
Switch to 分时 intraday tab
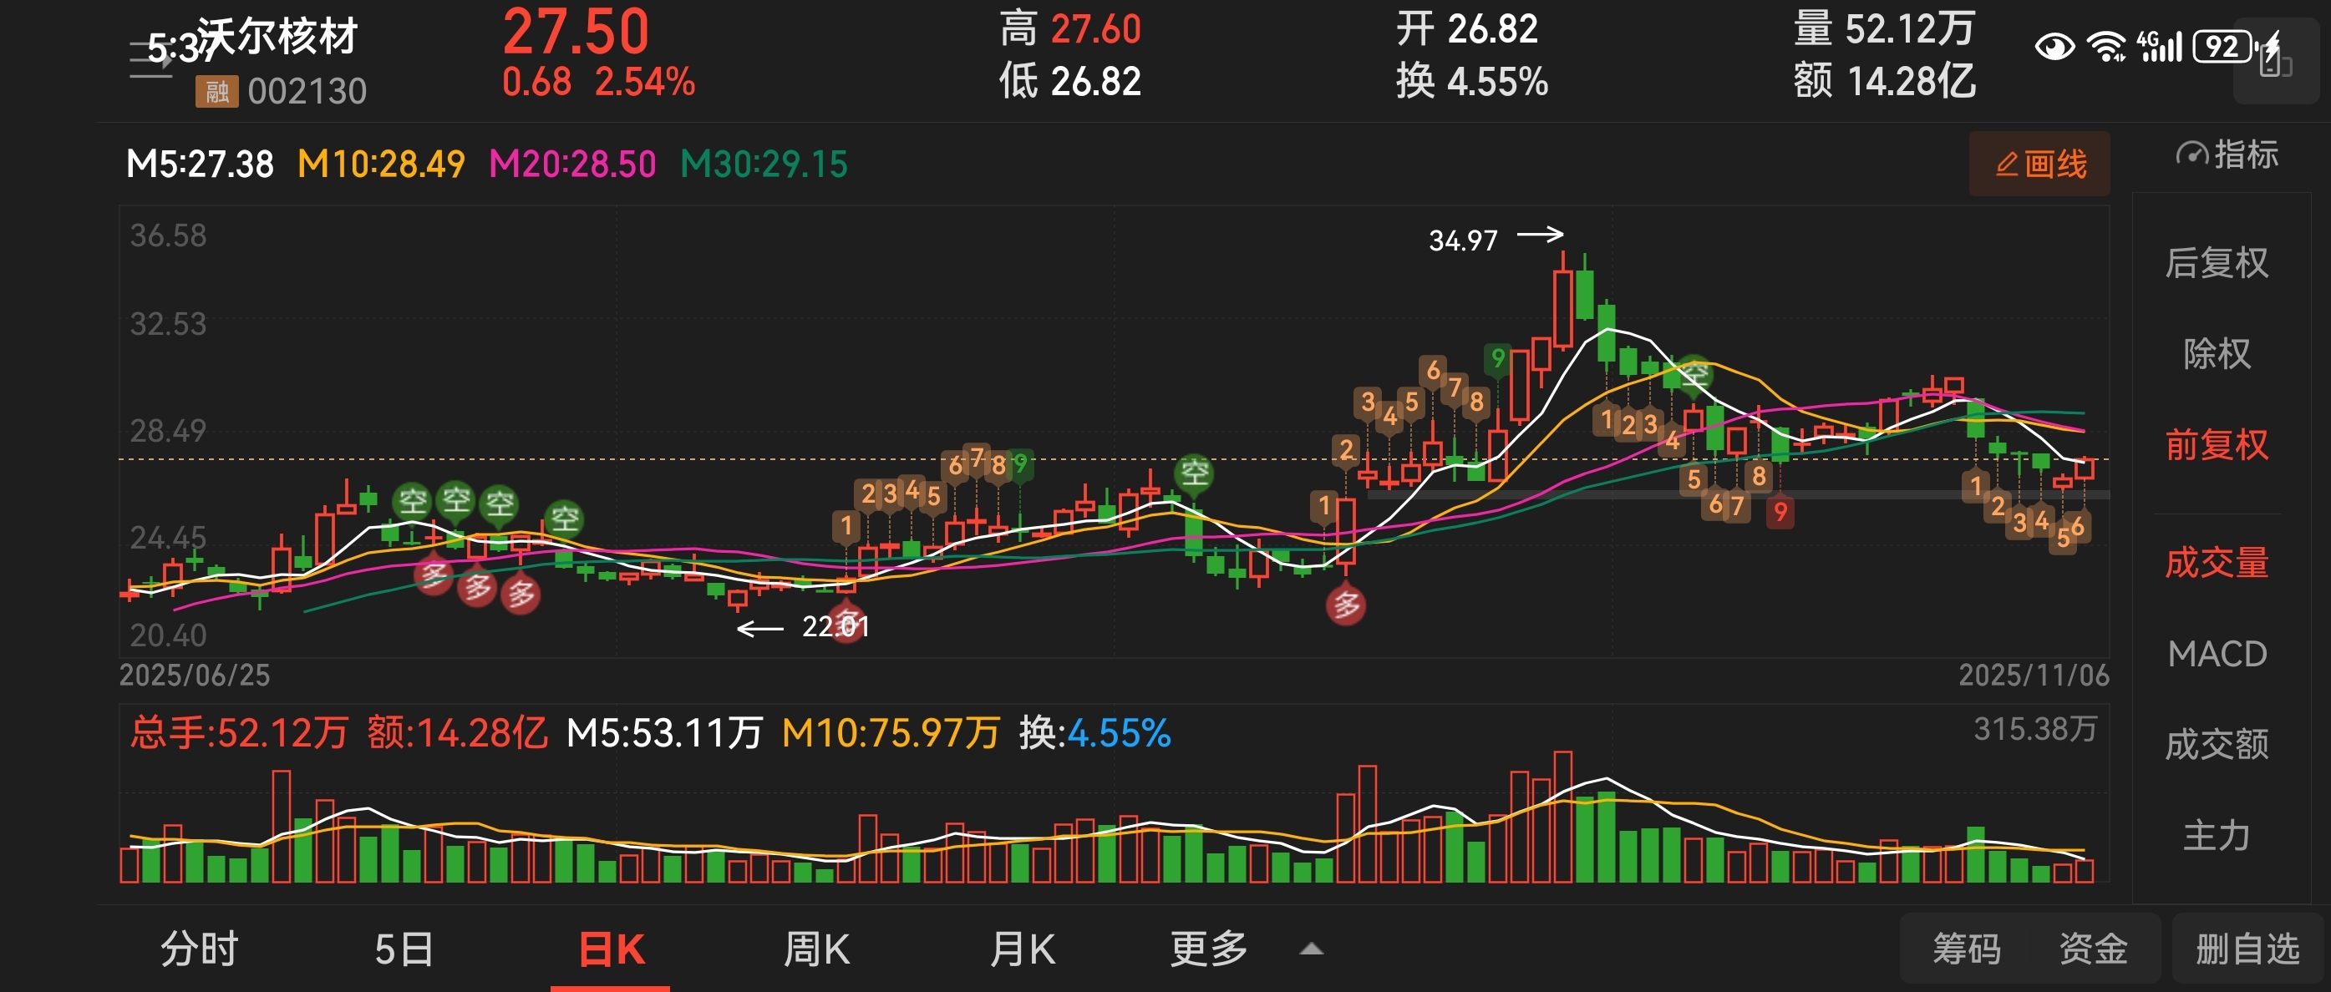point(199,949)
